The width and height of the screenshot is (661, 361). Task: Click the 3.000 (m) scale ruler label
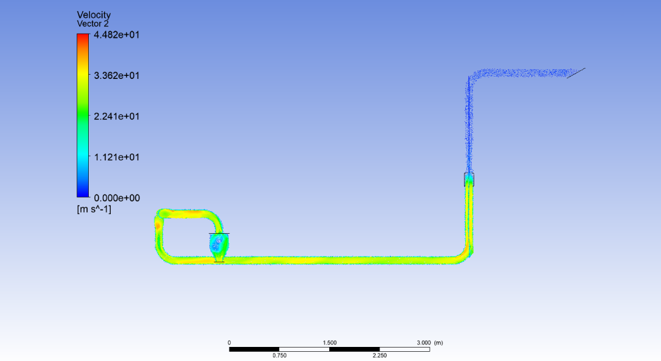[430, 343]
